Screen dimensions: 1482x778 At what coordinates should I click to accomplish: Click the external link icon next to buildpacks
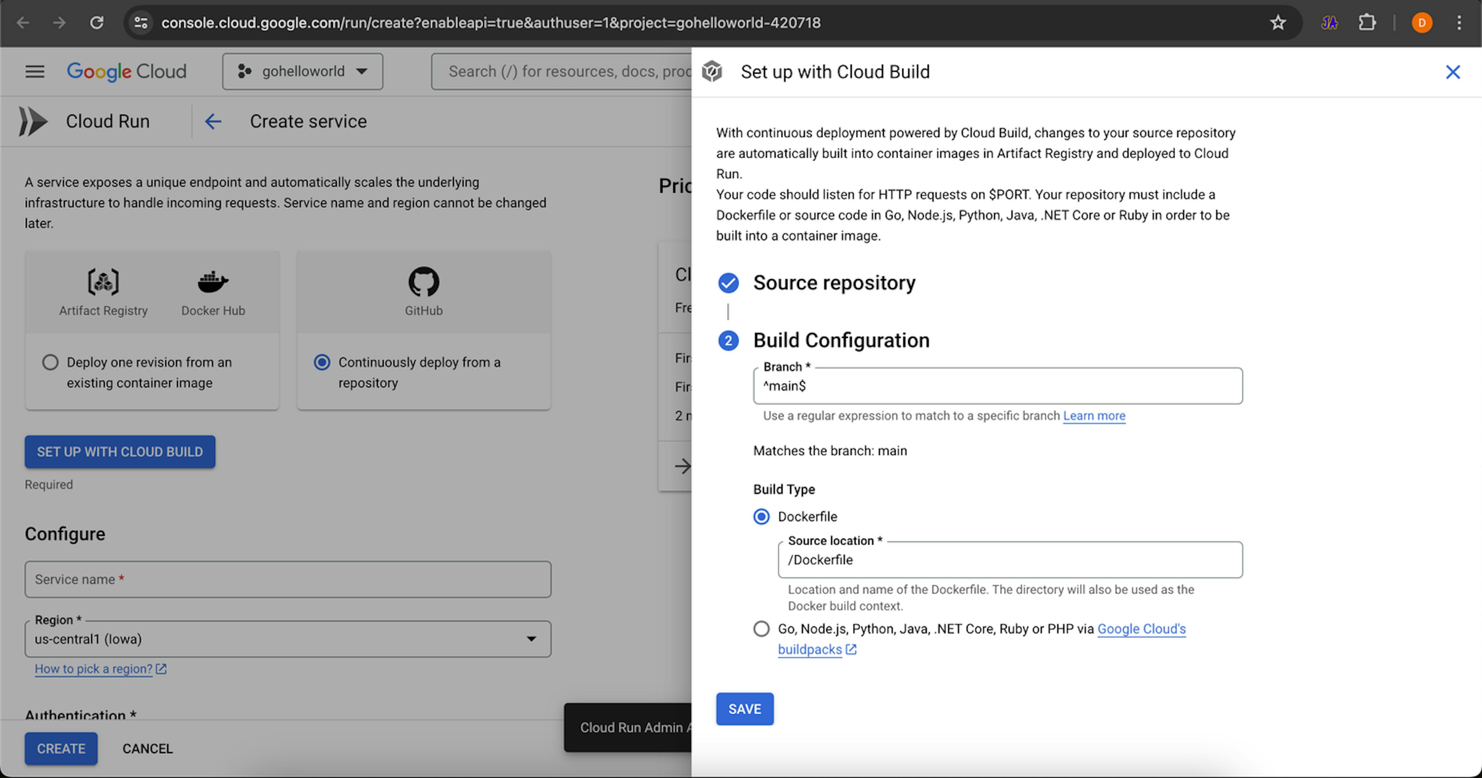851,650
